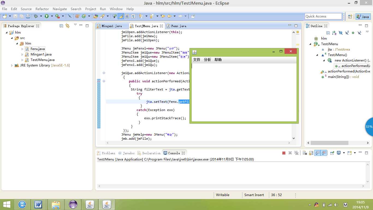Collapse the TestJMenu class in the Outline
The width and height of the screenshot is (373, 210).
[x=310, y=44]
